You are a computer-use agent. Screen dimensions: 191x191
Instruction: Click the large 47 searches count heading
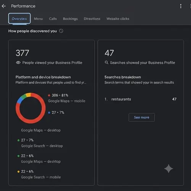click(109, 53)
